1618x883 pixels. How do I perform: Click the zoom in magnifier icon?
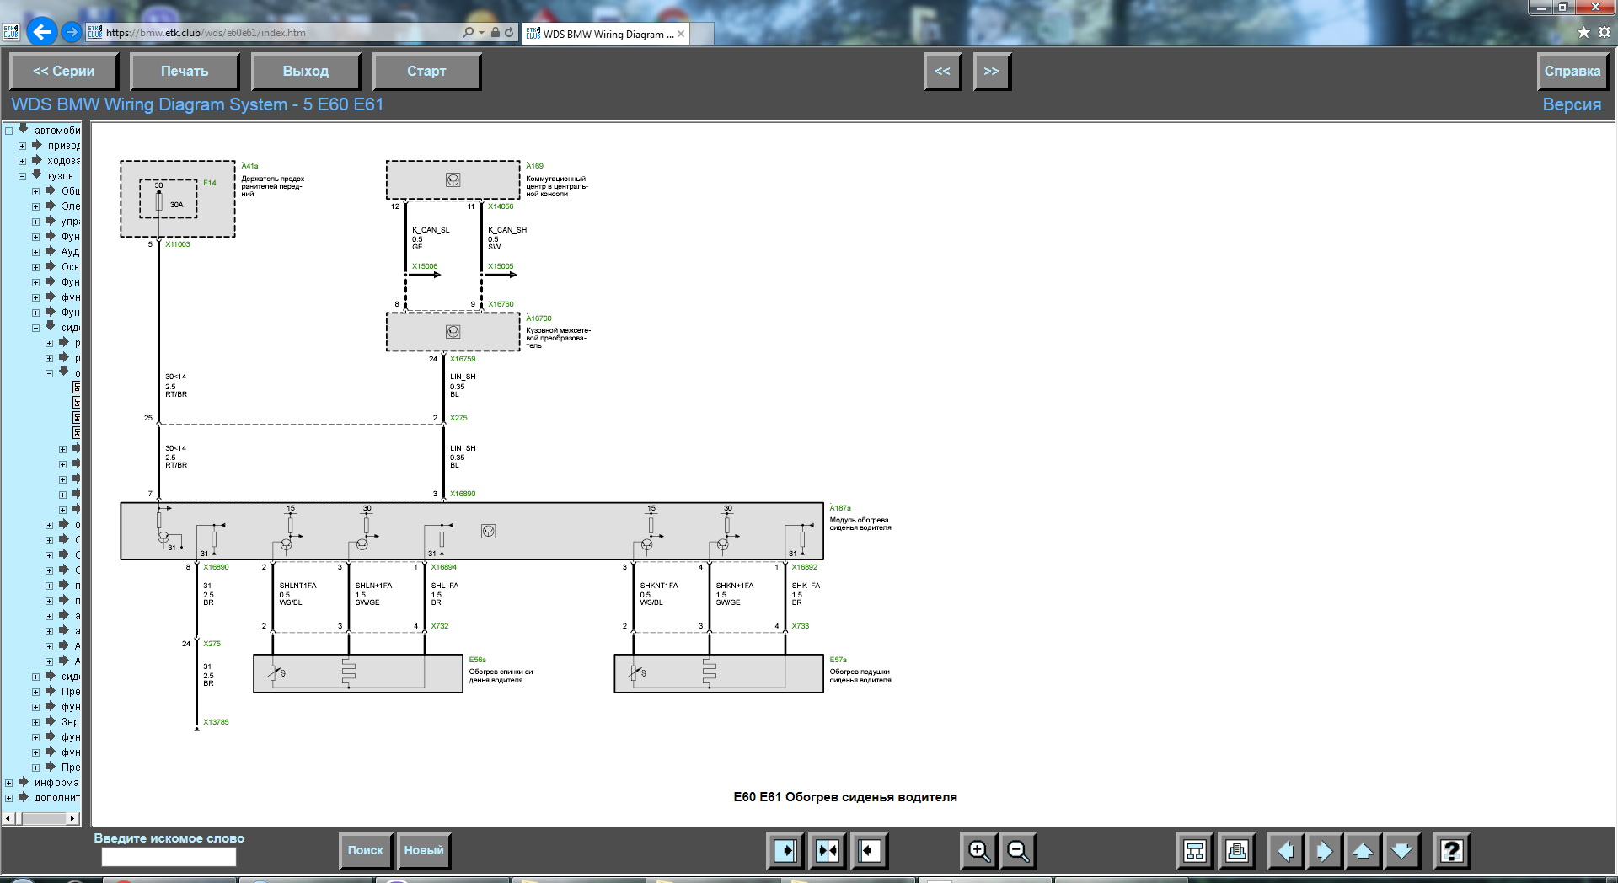pyautogui.click(x=978, y=851)
